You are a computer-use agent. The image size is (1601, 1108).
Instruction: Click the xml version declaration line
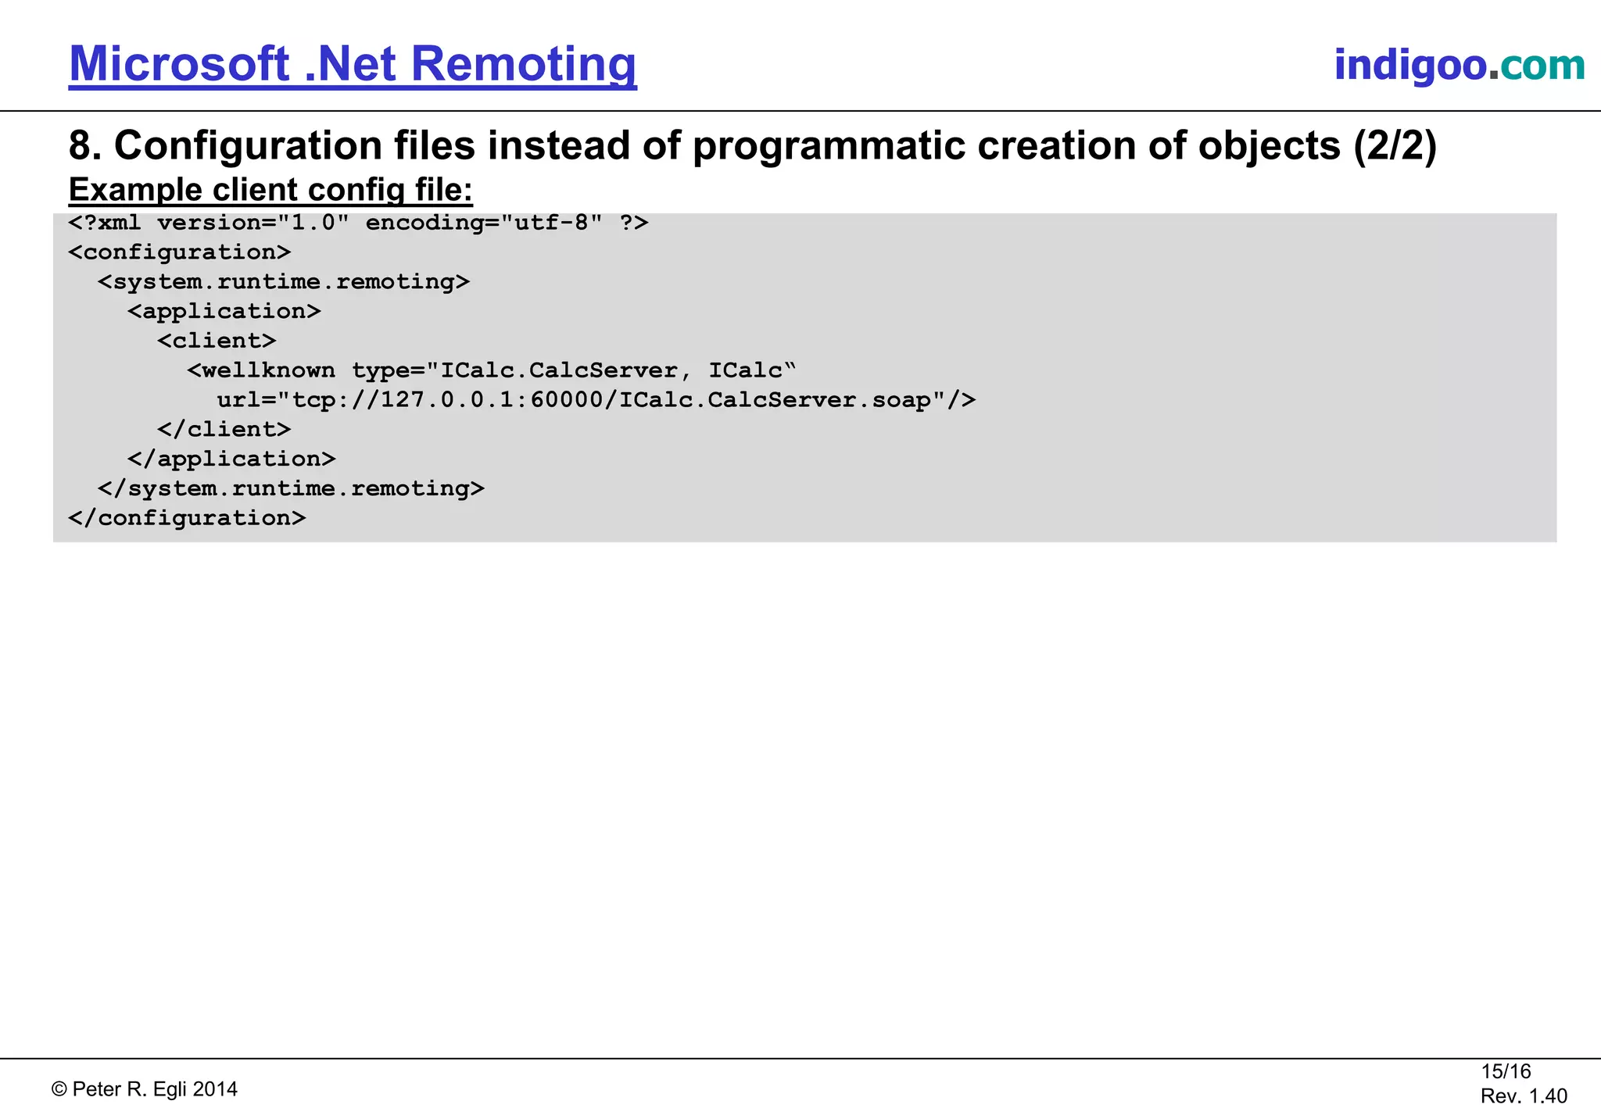pos(358,223)
